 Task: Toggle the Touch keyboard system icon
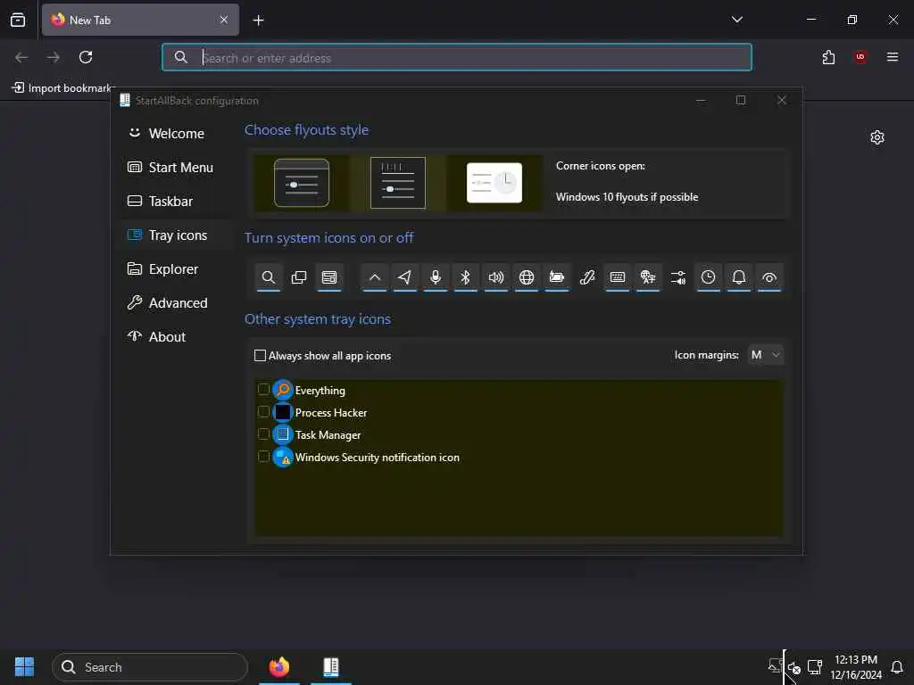(618, 277)
